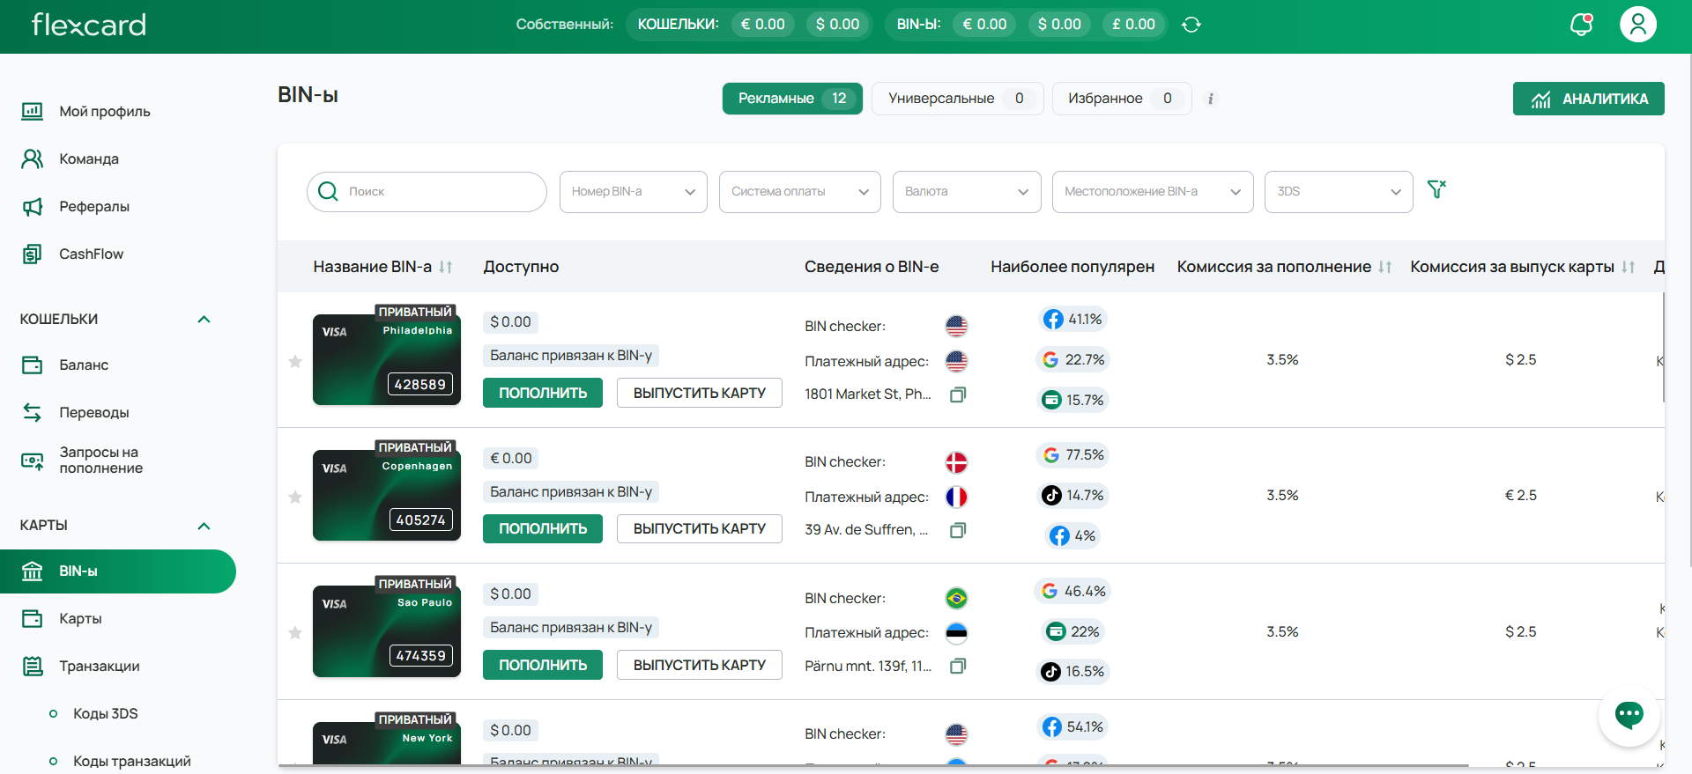Collapse the КОШЕЛЬКИ sidebar section
Viewport: 1692px width, 774px height.
click(x=204, y=319)
